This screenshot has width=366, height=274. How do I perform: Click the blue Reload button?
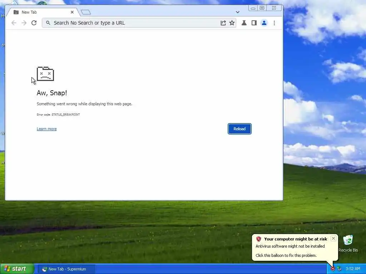pyautogui.click(x=239, y=129)
